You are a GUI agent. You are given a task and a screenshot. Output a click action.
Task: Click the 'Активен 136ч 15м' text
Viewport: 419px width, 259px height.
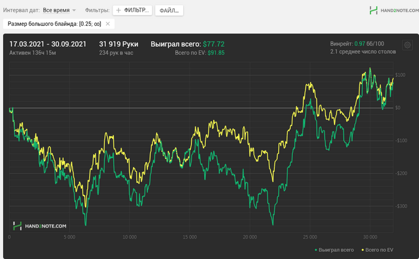(x=32, y=53)
